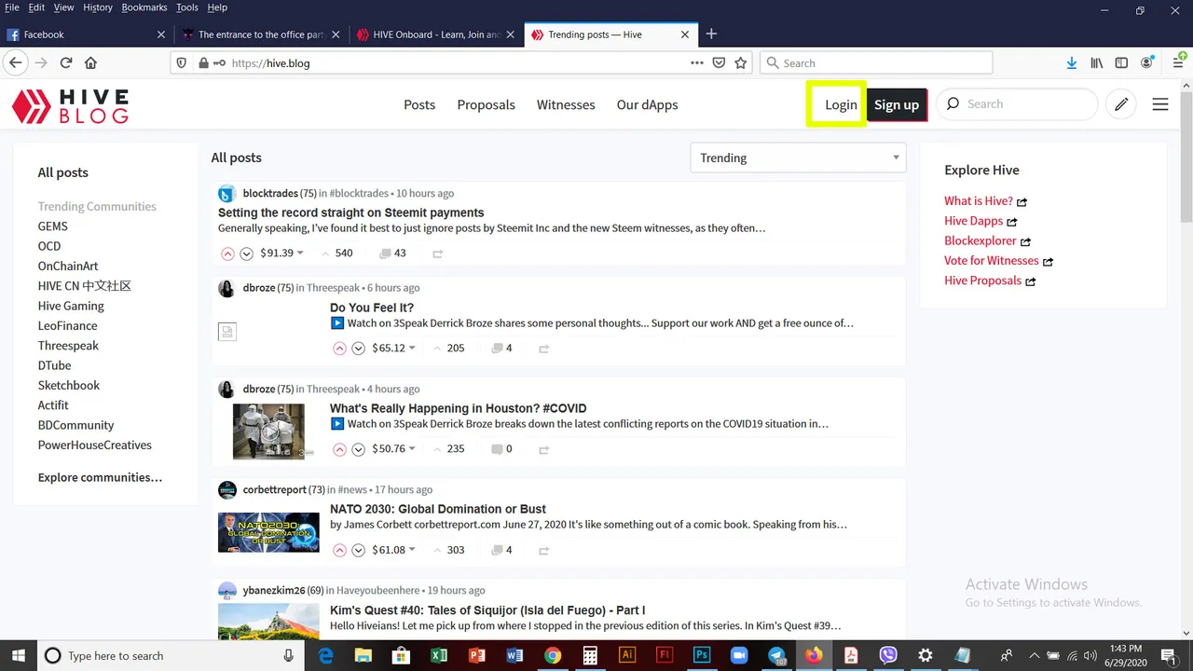Open the Blockexplorer link
The image size is (1193, 671).
(980, 240)
